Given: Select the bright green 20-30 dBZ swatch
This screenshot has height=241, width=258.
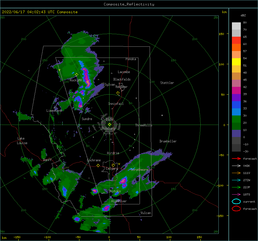Looking at the screenshot, I should (x=236, y=119).
